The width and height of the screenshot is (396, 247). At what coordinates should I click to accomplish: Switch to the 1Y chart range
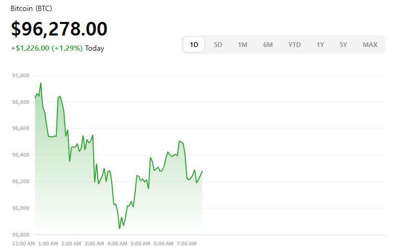(320, 44)
